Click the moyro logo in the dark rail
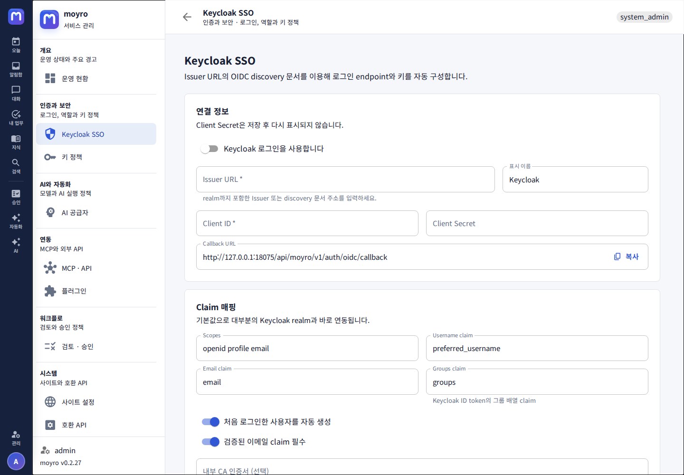This screenshot has height=475, width=684. point(16,17)
